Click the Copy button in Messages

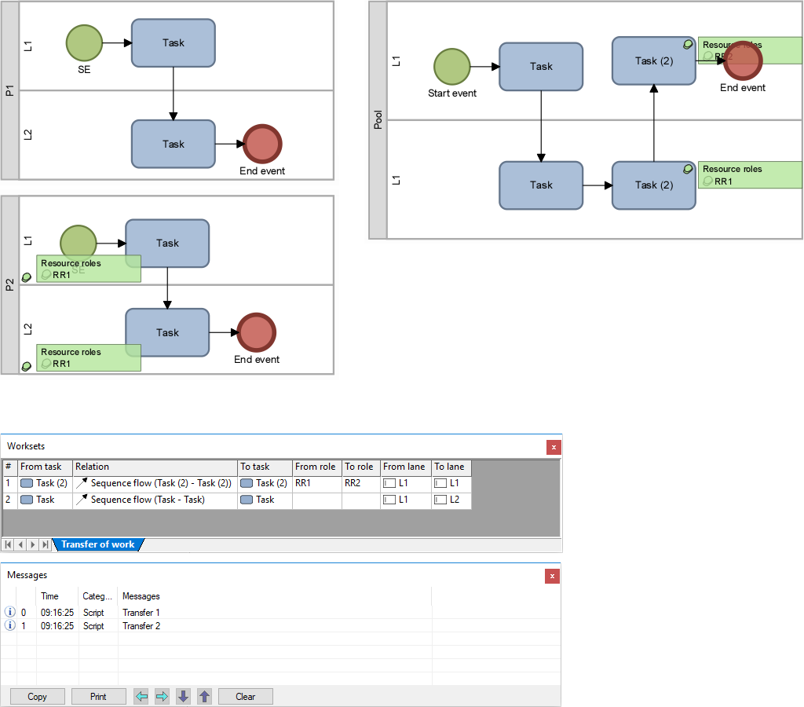[37, 696]
